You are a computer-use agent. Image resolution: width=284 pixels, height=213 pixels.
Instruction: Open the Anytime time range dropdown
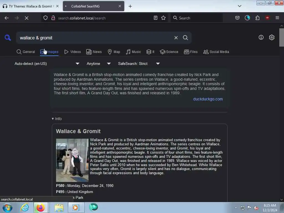(x=99, y=64)
